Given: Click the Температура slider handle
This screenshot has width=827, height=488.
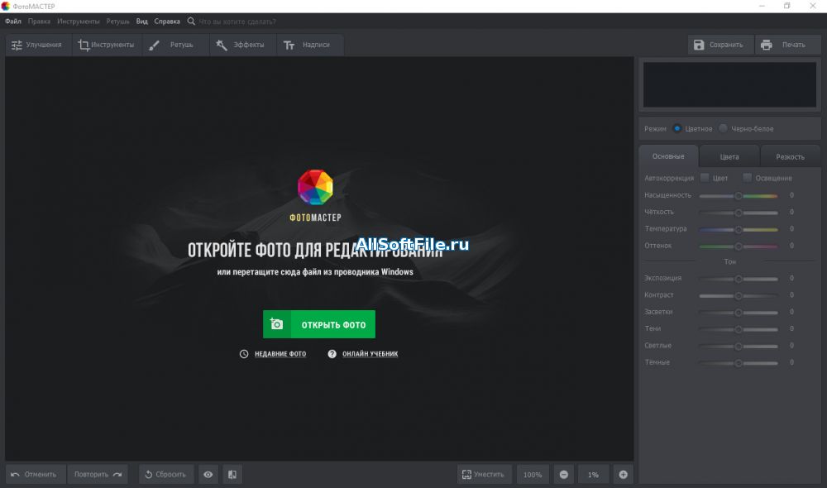Looking at the screenshot, I should (739, 229).
